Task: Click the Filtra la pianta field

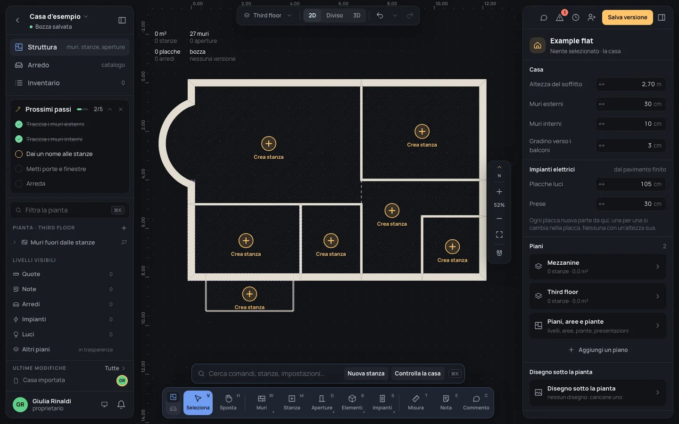Action: tap(70, 210)
